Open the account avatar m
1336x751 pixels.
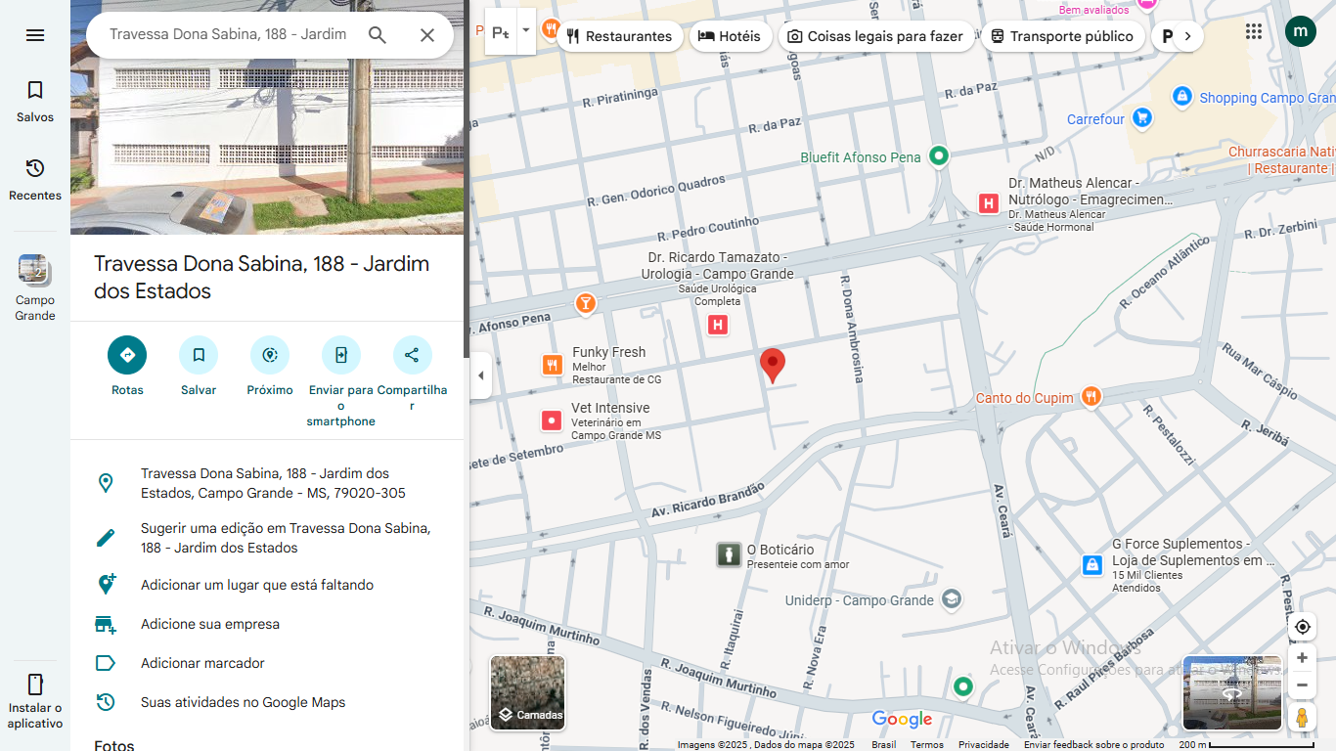click(x=1300, y=31)
